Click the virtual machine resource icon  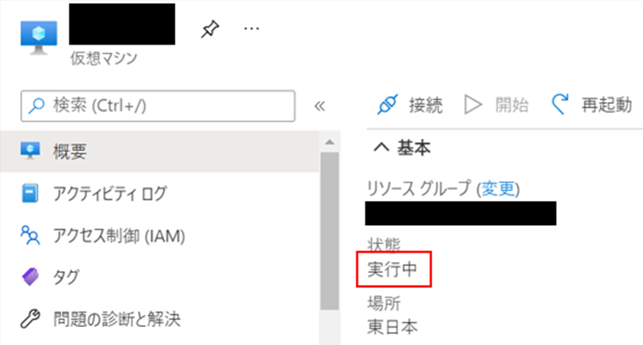(x=39, y=38)
